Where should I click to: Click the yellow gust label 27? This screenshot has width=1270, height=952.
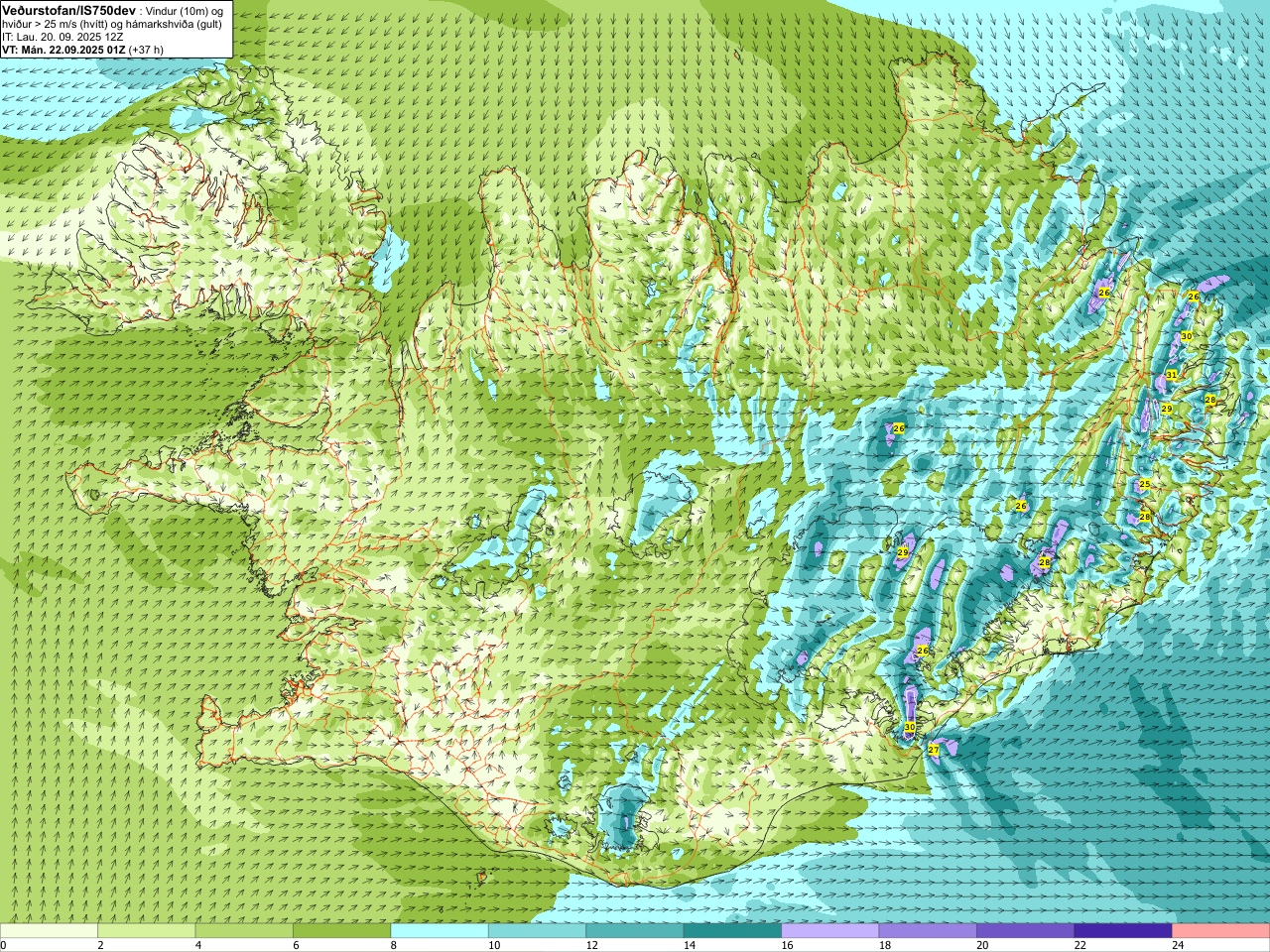pyautogui.click(x=934, y=751)
